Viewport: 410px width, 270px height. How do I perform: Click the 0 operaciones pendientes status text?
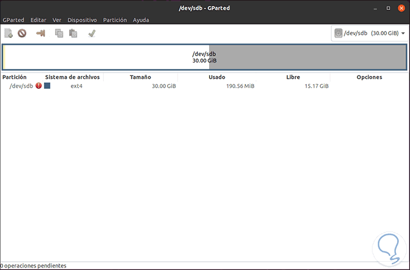33,266
